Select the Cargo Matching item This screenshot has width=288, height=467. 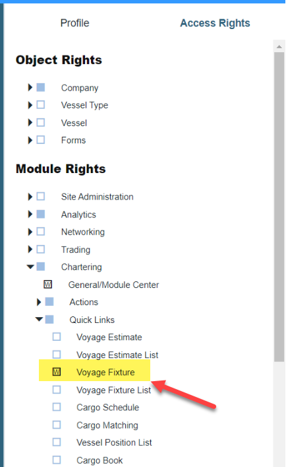107,425
